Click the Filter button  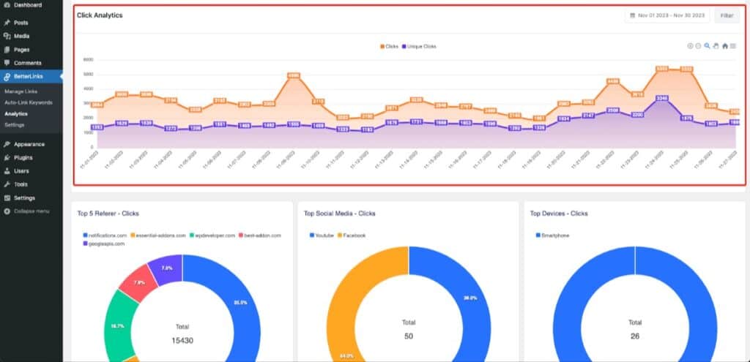point(727,15)
